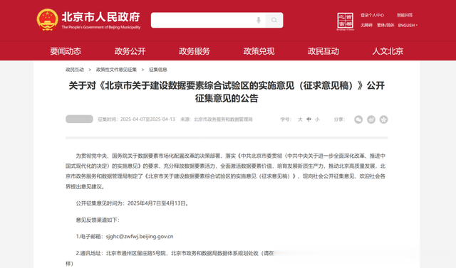Open the 人文北京 navigation menu
Image resolution: width=456 pixels, height=268 pixels.
[x=388, y=51]
